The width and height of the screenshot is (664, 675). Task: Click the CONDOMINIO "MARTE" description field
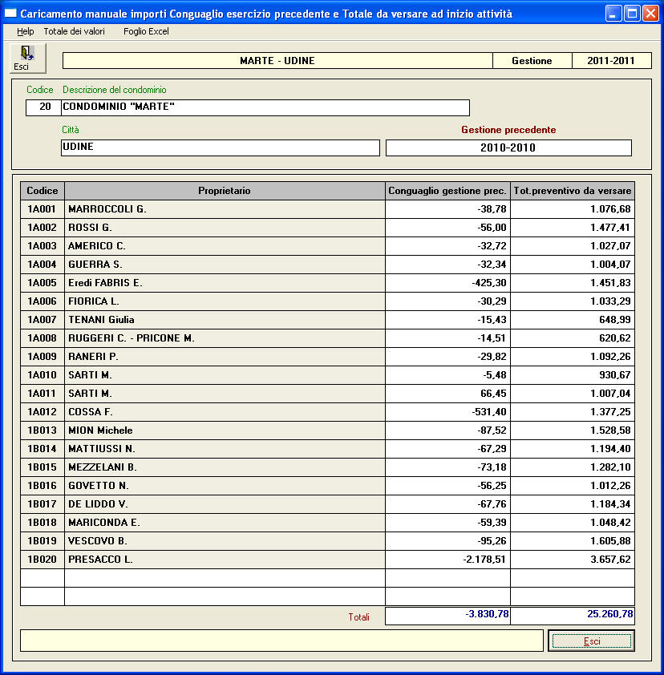click(265, 107)
